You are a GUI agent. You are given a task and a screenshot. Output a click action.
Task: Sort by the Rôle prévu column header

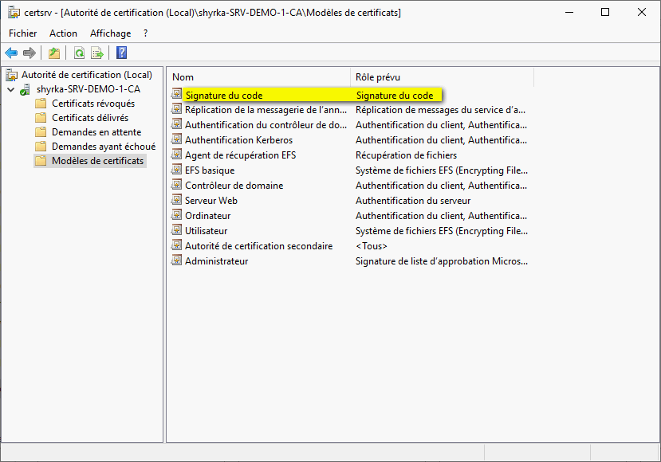441,77
